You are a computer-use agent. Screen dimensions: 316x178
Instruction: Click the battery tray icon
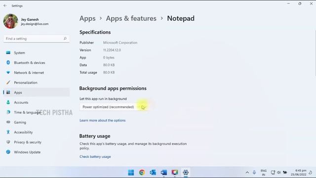[x=285, y=173]
